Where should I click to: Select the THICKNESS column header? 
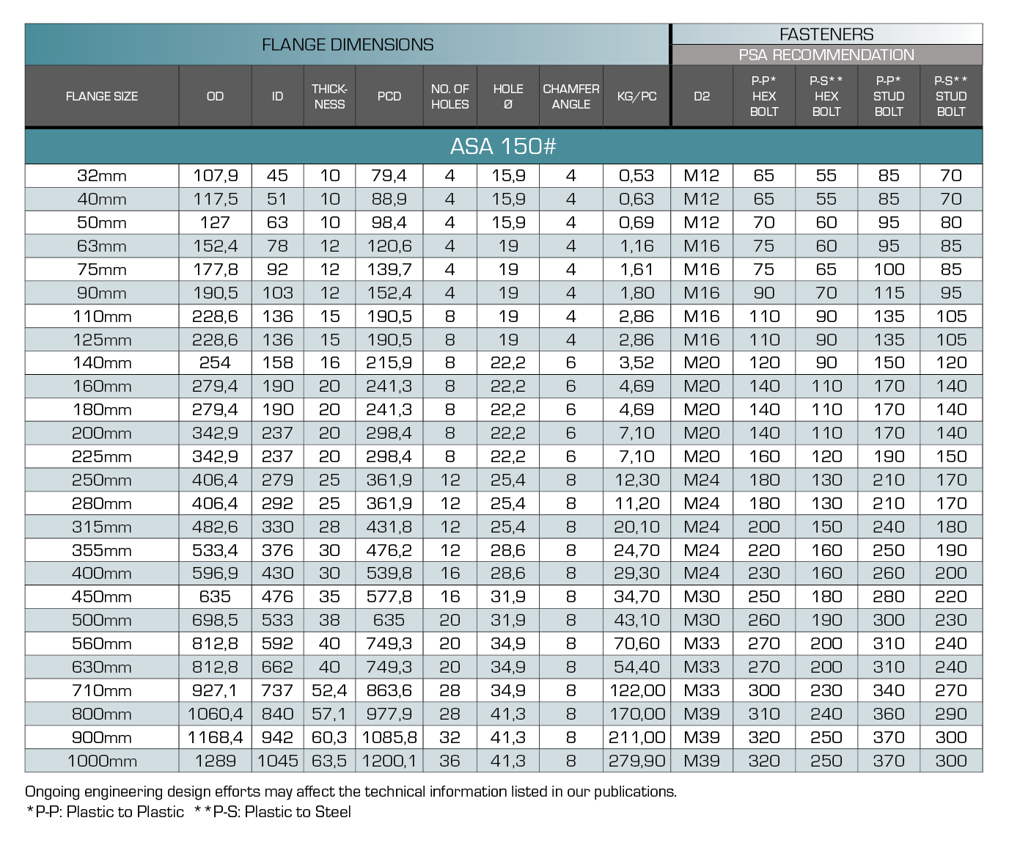(329, 96)
